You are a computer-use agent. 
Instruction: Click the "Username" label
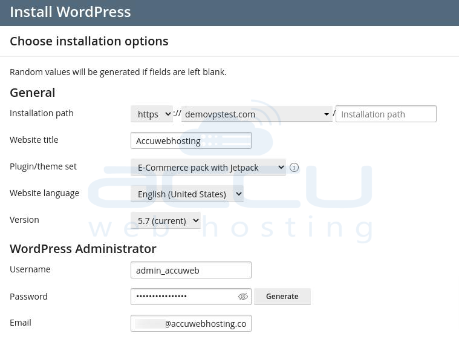[x=30, y=269]
